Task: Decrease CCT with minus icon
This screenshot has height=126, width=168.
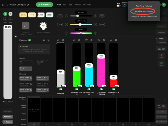Action: pos(66,25)
